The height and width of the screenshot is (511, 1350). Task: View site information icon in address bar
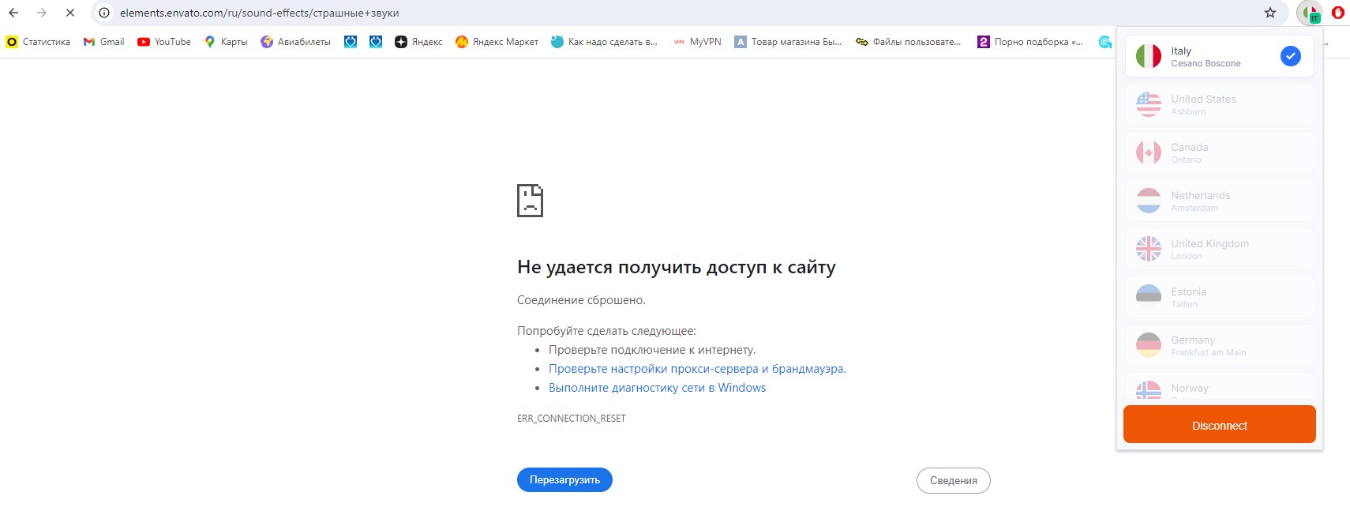point(104,13)
